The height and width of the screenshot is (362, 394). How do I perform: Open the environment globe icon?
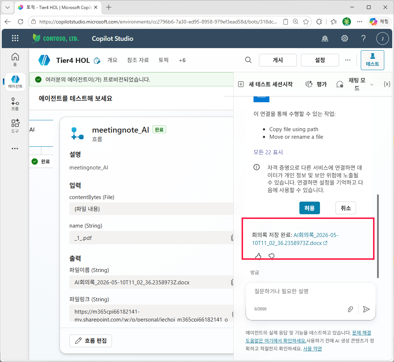(325, 38)
